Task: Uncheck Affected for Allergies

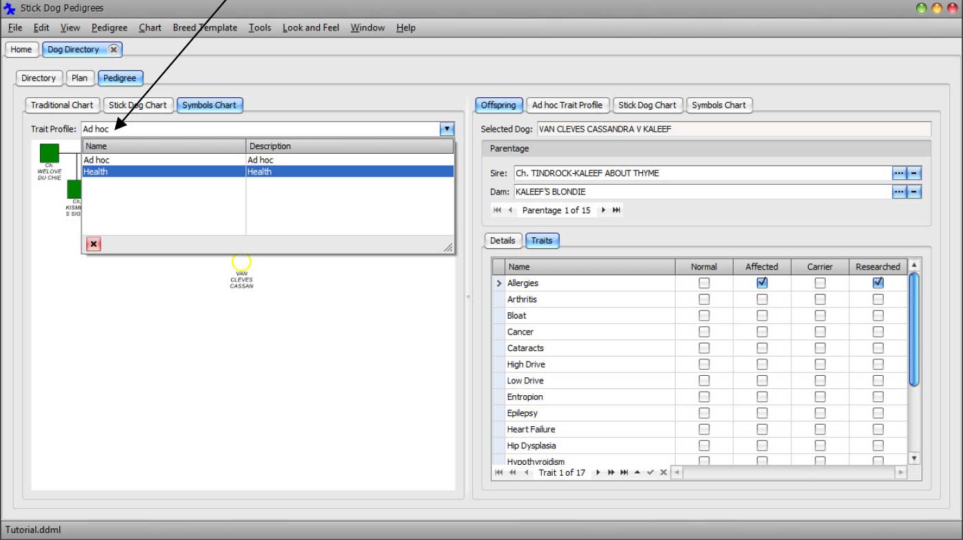Action: (x=762, y=283)
